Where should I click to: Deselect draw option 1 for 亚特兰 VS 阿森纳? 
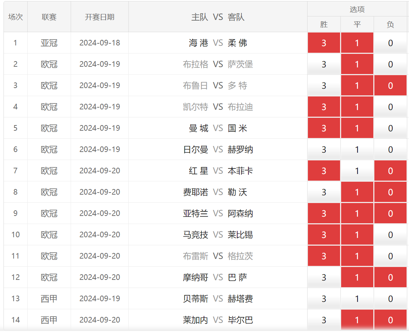pyautogui.click(x=357, y=213)
